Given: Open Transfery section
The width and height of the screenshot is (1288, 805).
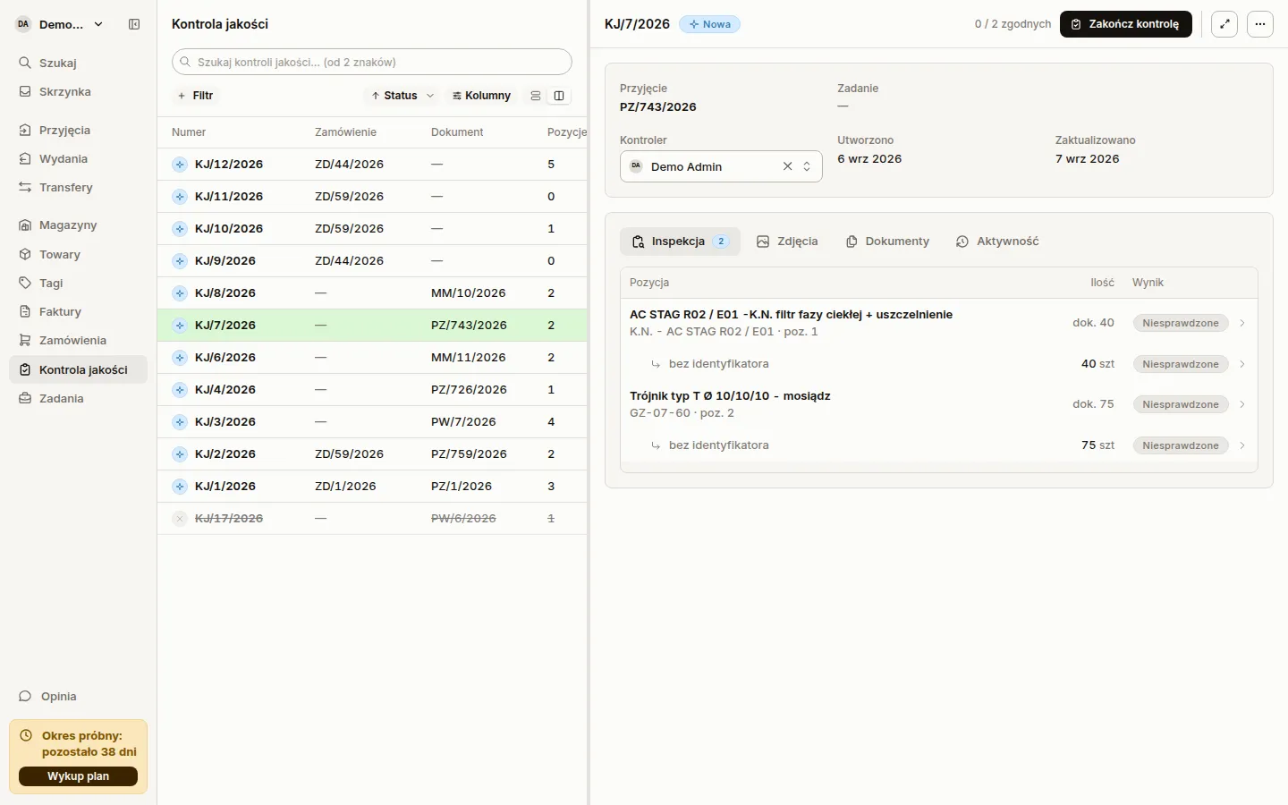Looking at the screenshot, I should [78, 187].
